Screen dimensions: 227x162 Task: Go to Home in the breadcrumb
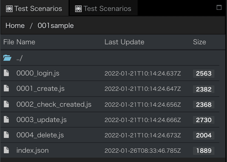pos(15,25)
